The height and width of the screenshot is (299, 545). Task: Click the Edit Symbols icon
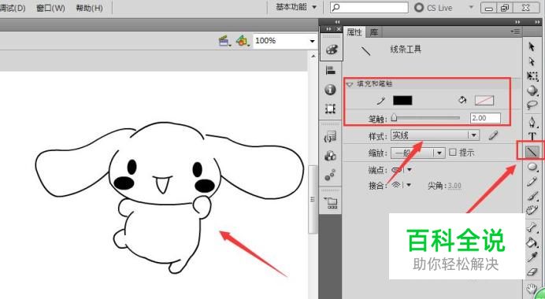pyautogui.click(x=243, y=41)
